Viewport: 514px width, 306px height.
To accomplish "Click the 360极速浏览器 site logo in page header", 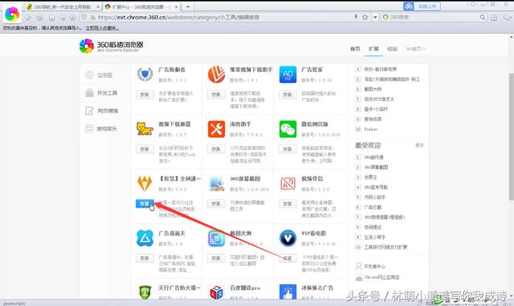I will pos(112,46).
